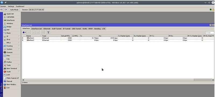The width and height of the screenshot is (215, 97).
Task: Click inside the Find search field
Action: [x=210, y=33]
